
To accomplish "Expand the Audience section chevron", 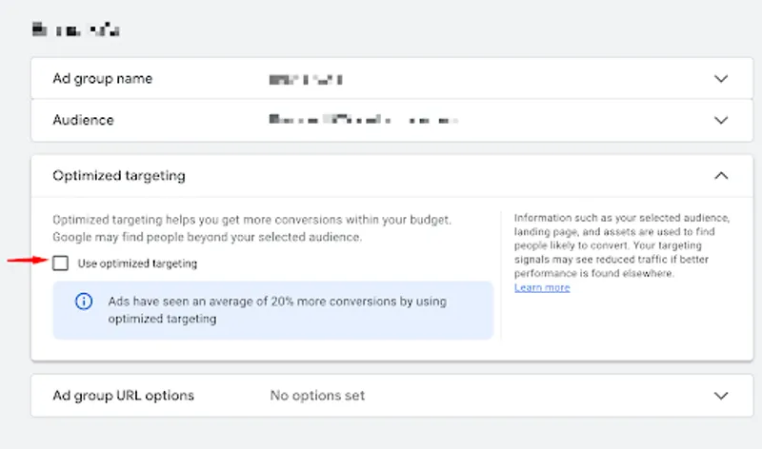I will pyautogui.click(x=721, y=120).
